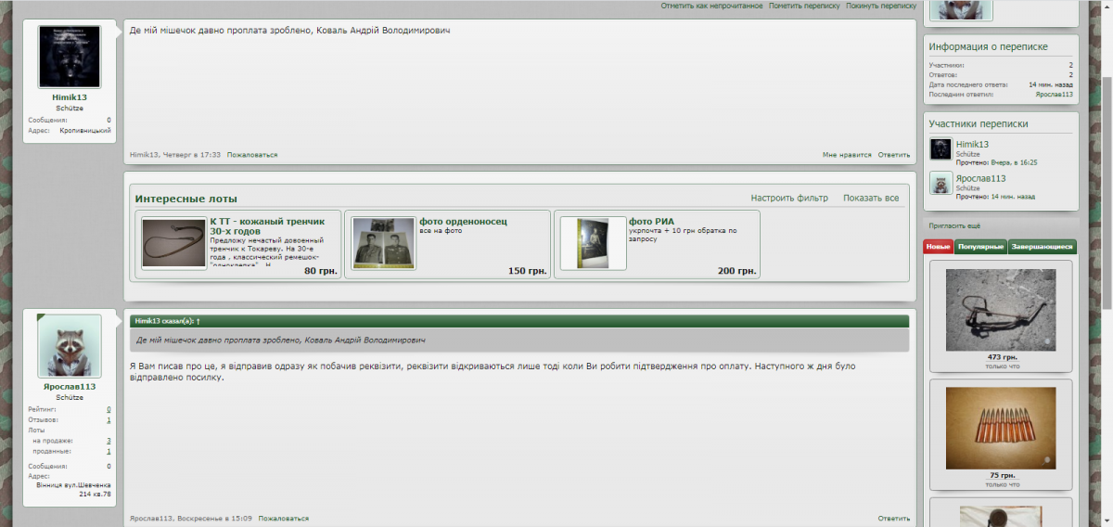Switch to the Популярные tab

[980, 247]
